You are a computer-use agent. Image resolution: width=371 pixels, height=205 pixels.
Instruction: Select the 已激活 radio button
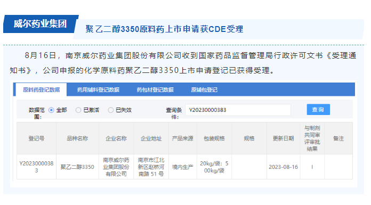click(x=78, y=110)
